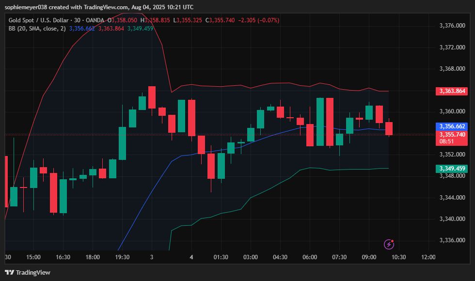Click the current price 3,355.740 axis label
The width and height of the screenshot is (475, 281).
point(452,135)
